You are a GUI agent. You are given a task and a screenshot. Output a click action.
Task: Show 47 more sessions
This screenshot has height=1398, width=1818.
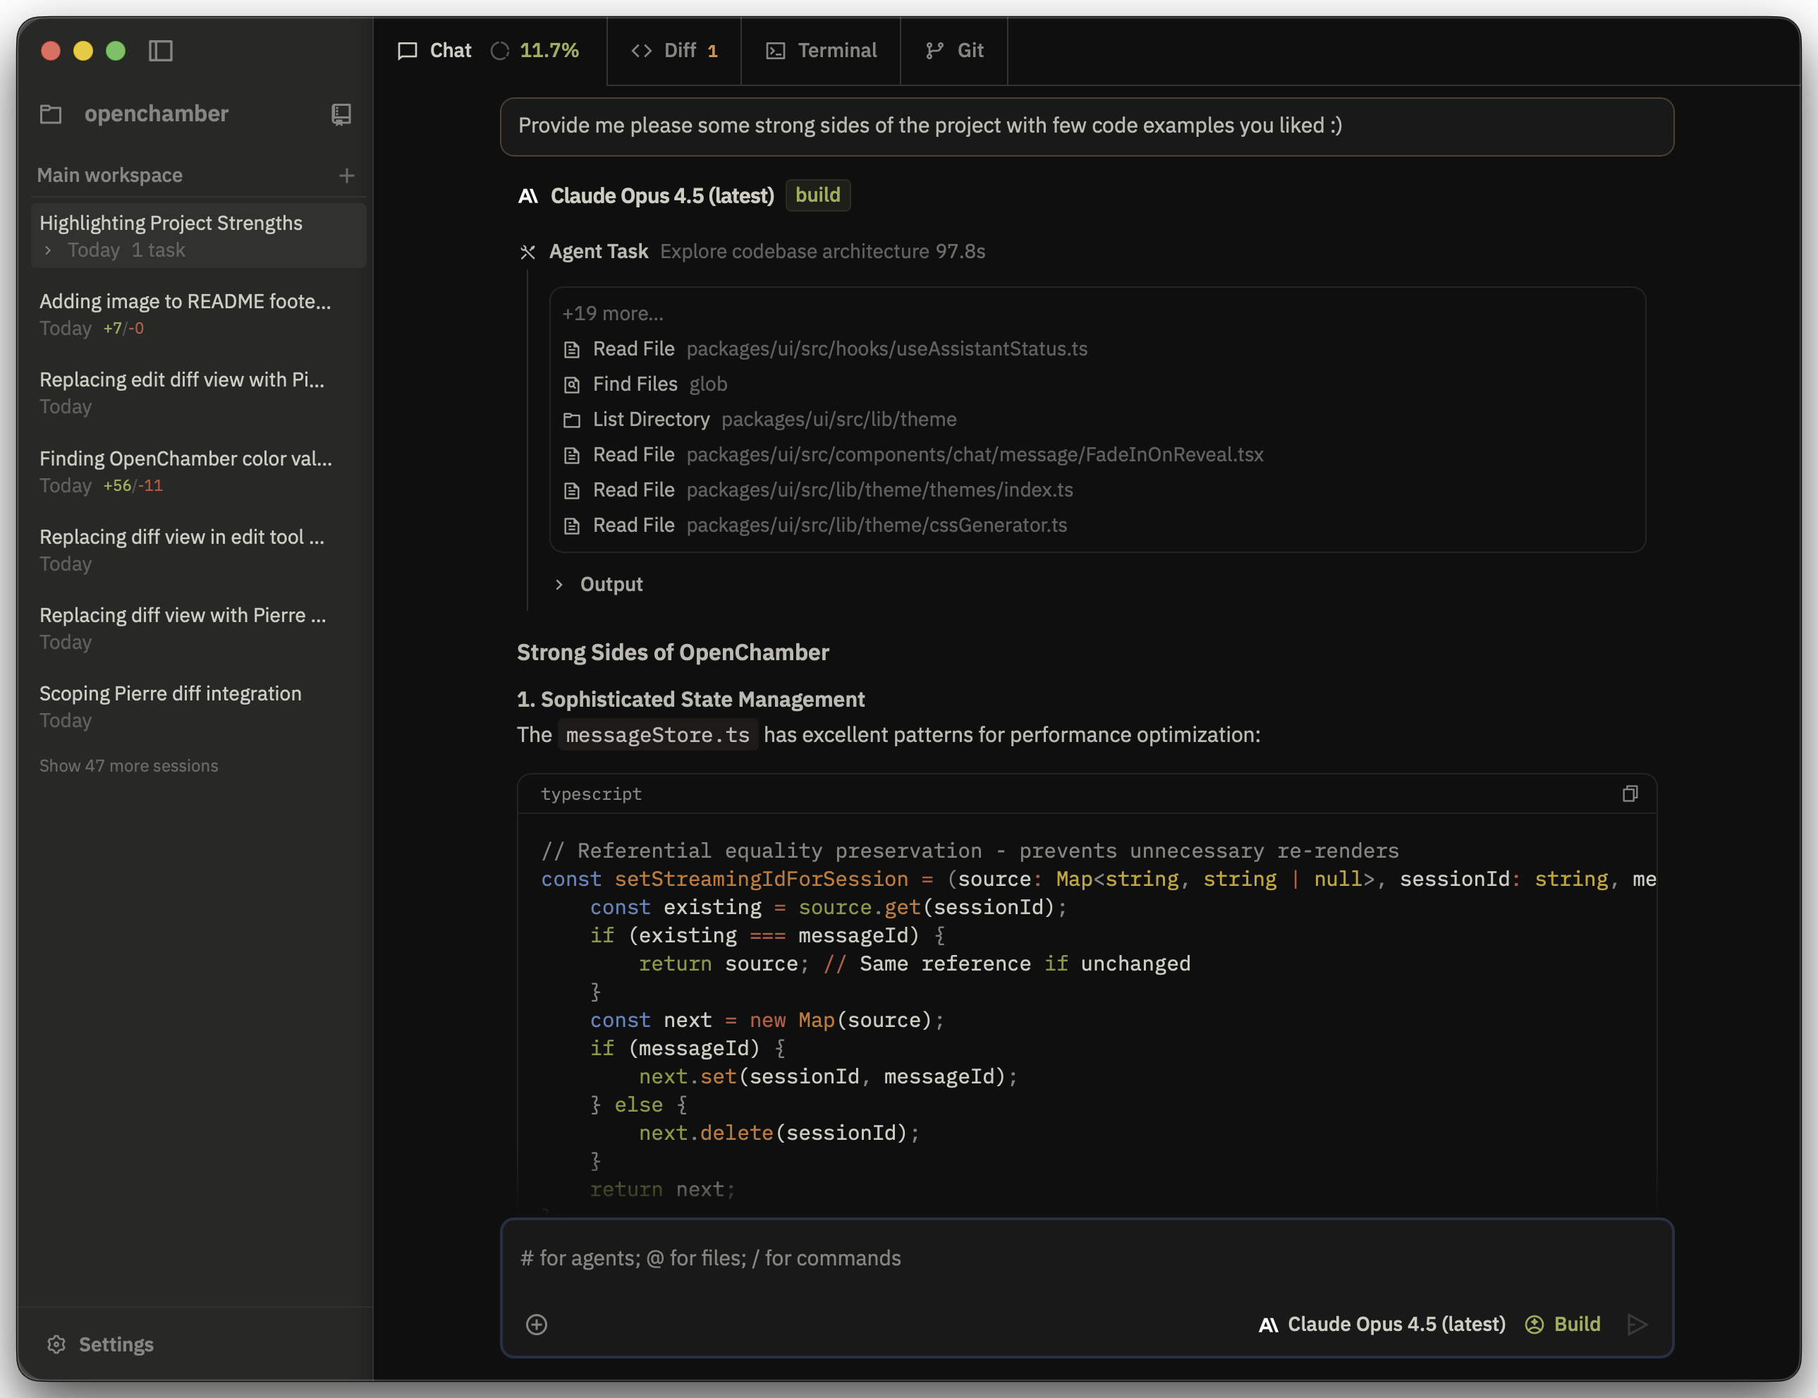click(128, 765)
